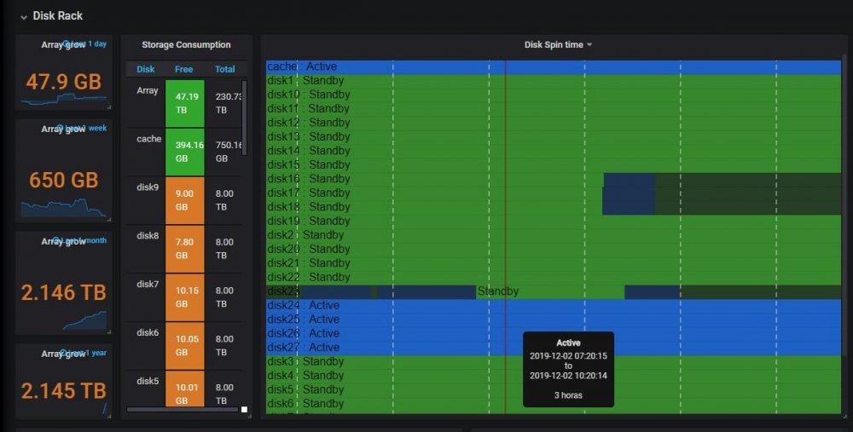
Task: Click the disk3 Standby timeline row
Action: (x=554, y=362)
